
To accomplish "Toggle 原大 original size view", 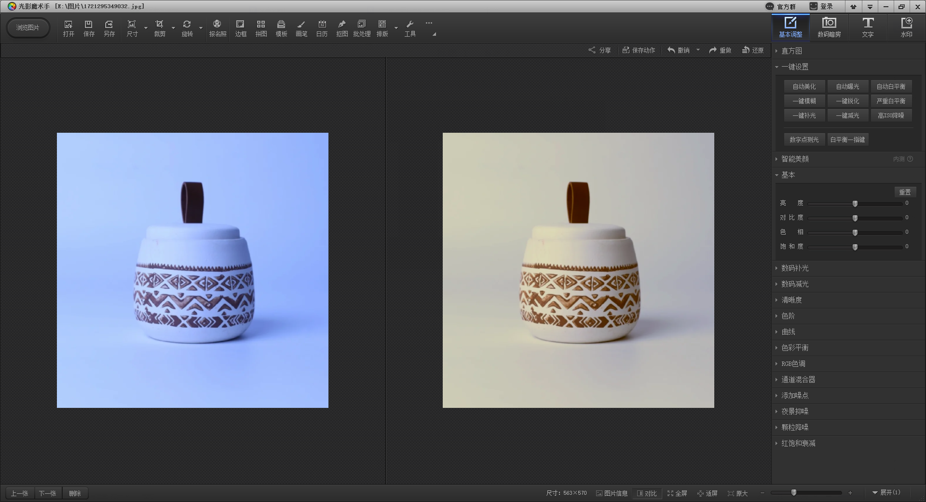I will [x=737, y=493].
